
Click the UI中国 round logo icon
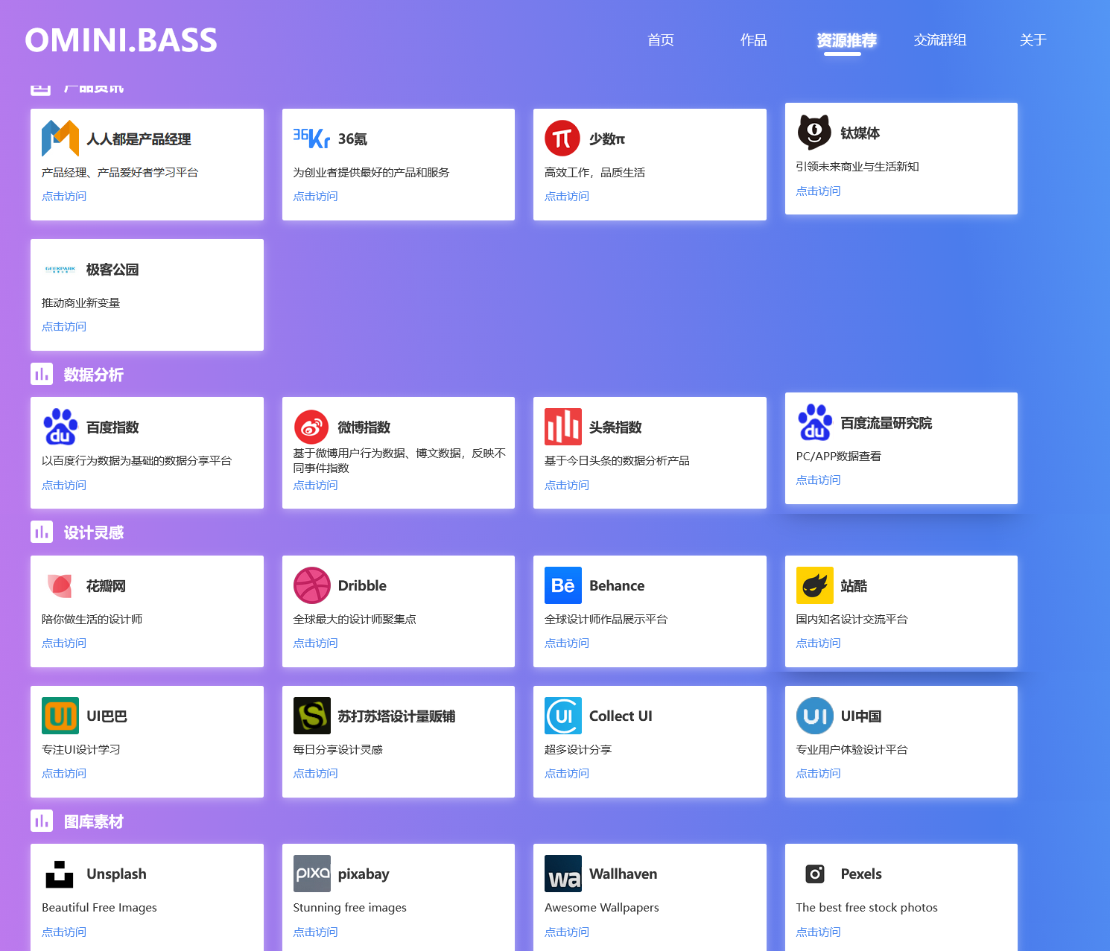(814, 716)
